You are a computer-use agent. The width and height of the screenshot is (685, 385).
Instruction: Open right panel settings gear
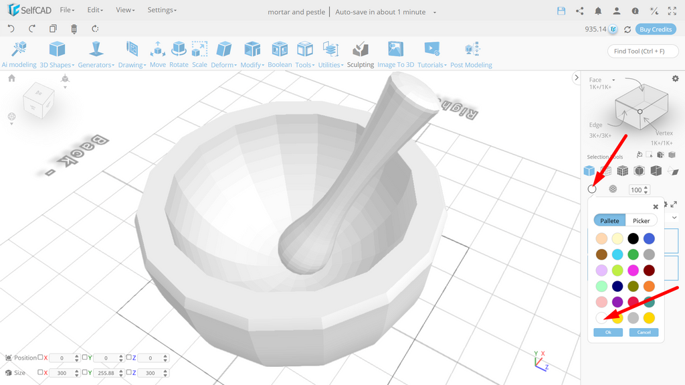pos(676,79)
